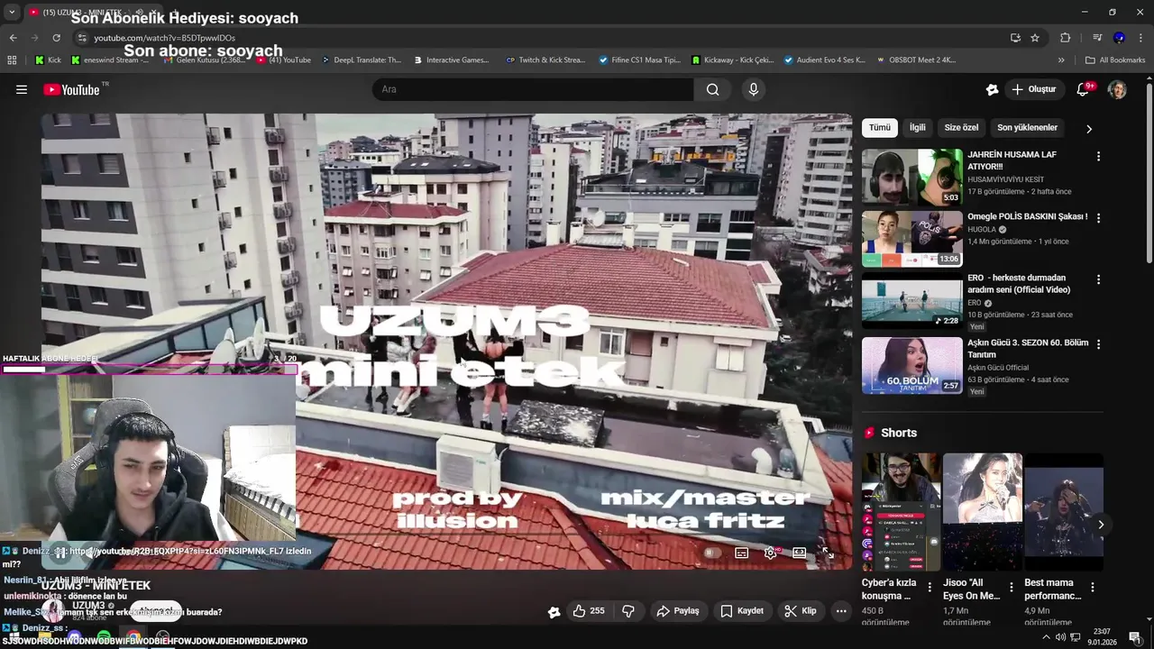
Task: Click the search magnifier button
Action: (x=712, y=89)
